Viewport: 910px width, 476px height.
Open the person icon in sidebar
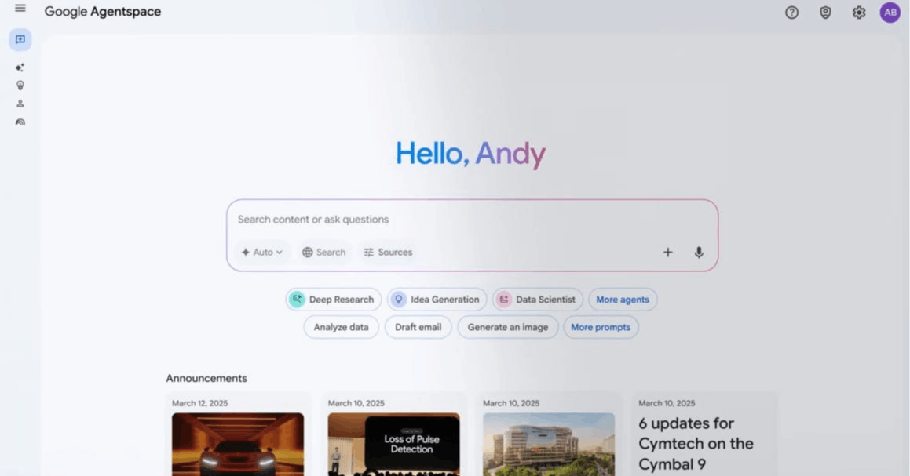[x=20, y=104]
